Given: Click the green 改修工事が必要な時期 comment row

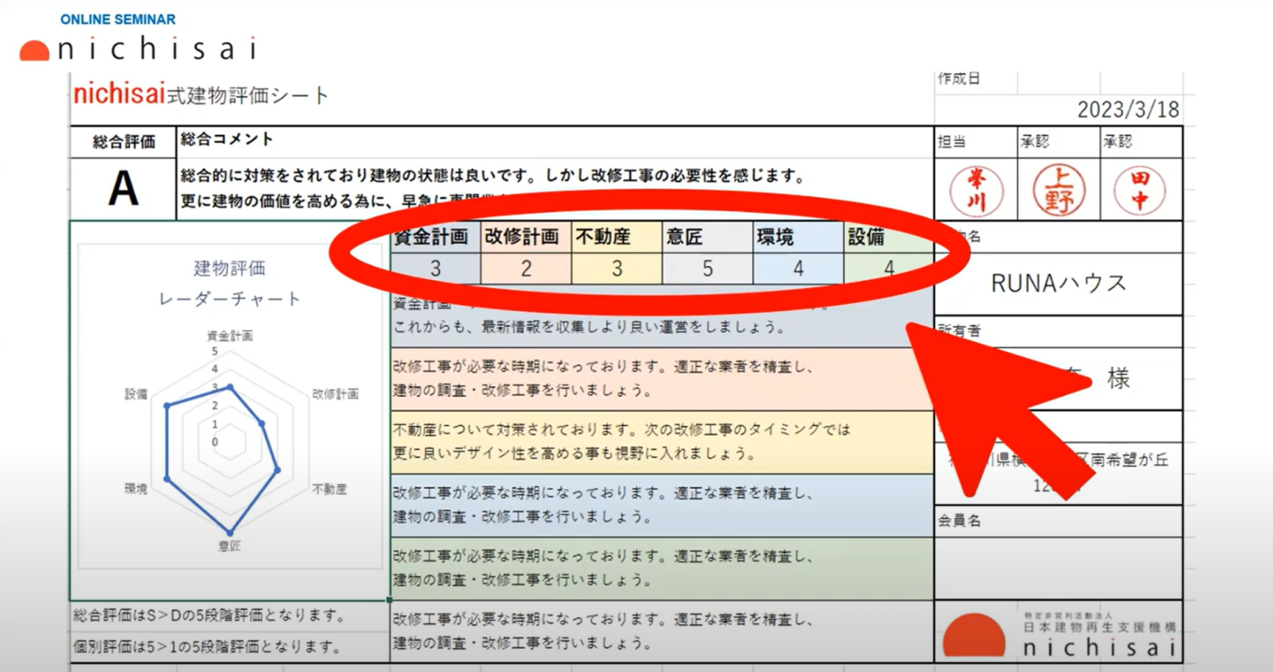Looking at the screenshot, I should [662, 568].
